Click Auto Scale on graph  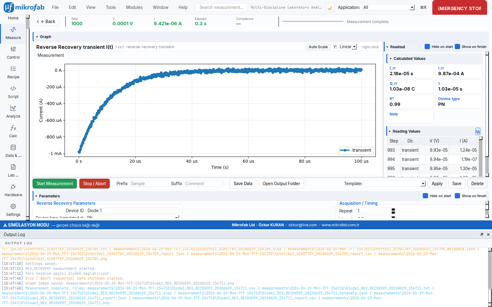pyautogui.click(x=318, y=47)
